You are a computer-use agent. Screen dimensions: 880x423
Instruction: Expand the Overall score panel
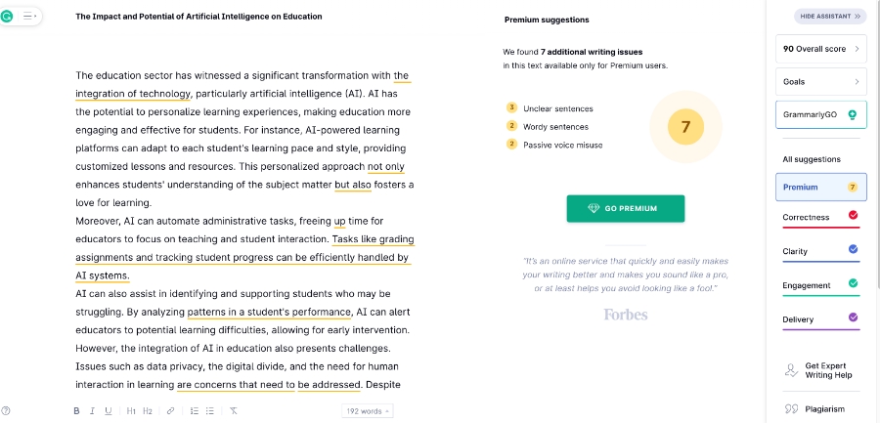820,48
